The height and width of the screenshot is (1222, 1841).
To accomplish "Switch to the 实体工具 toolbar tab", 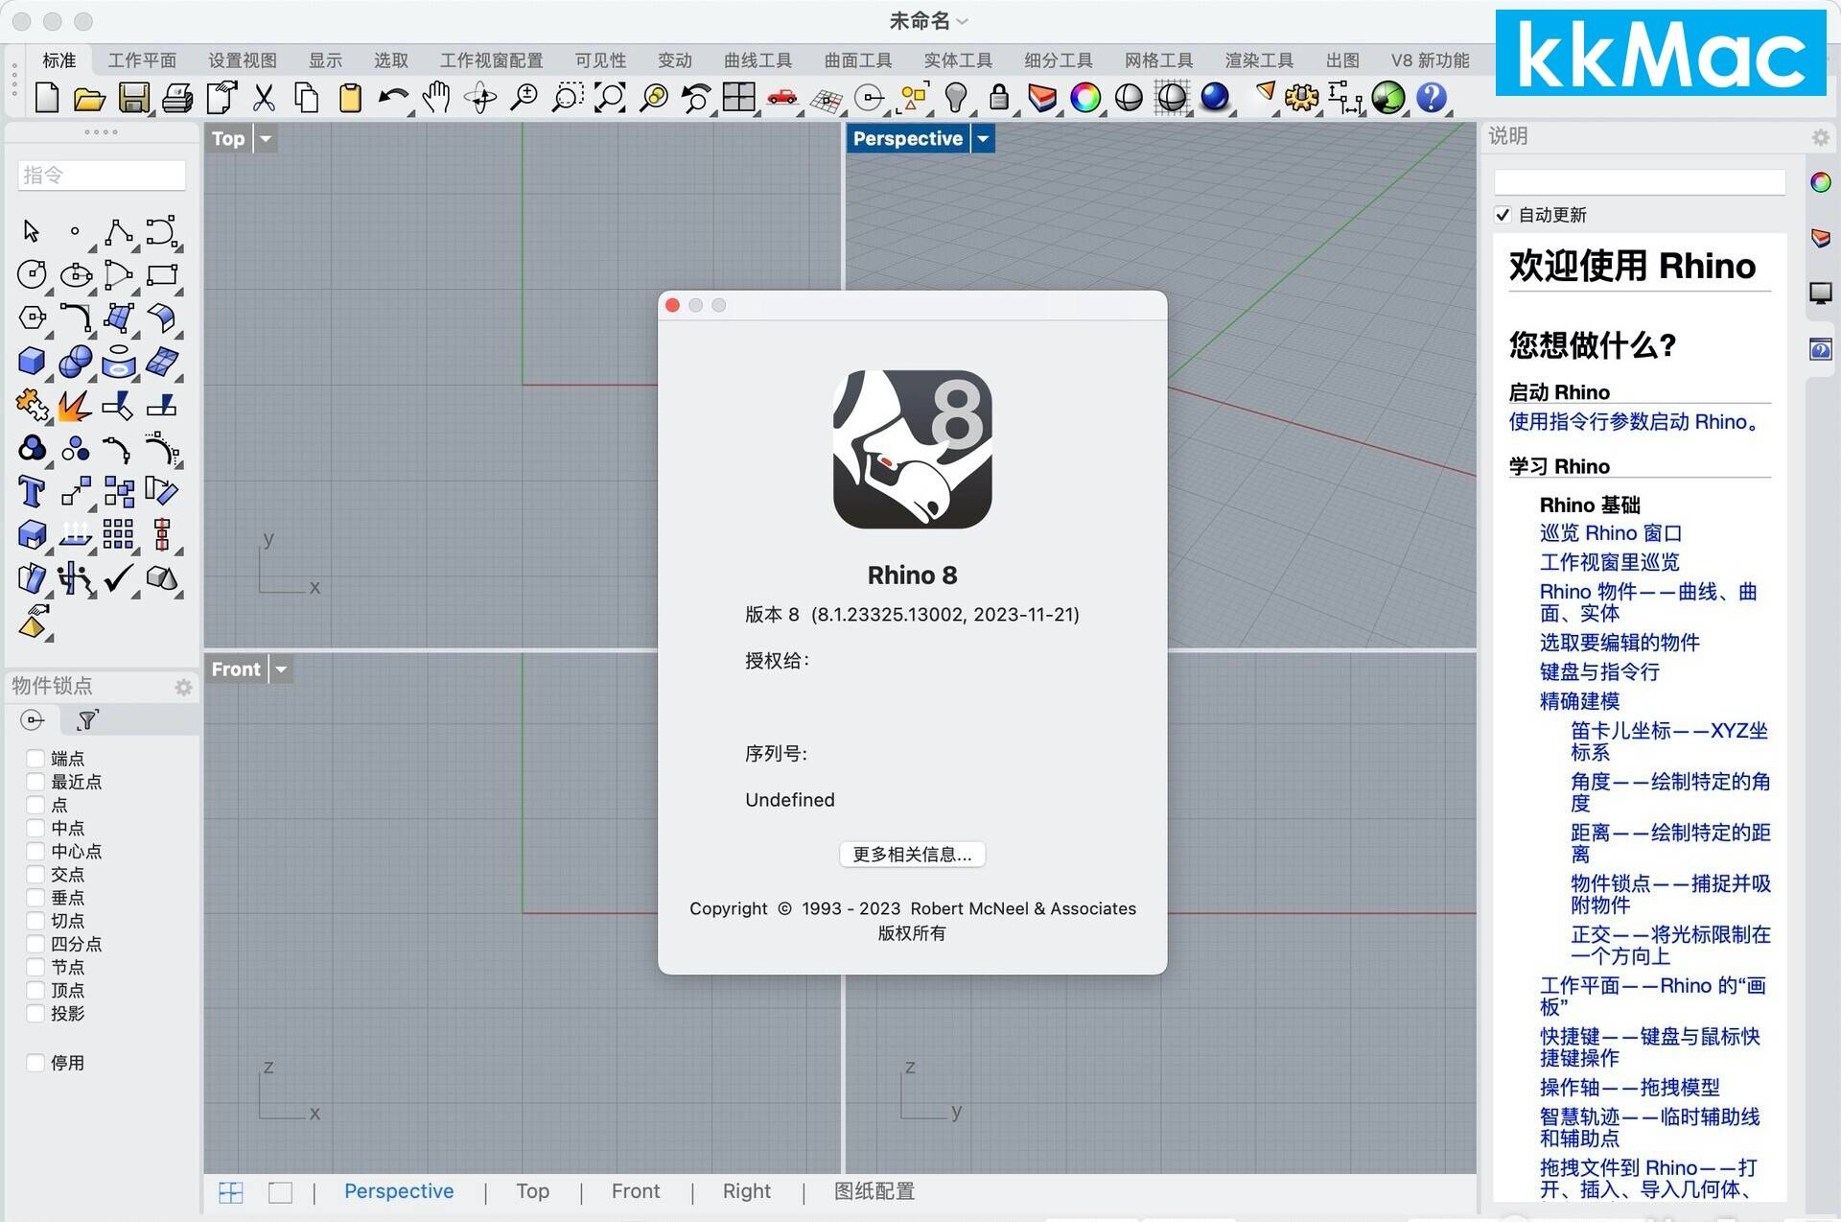I will 958,60.
